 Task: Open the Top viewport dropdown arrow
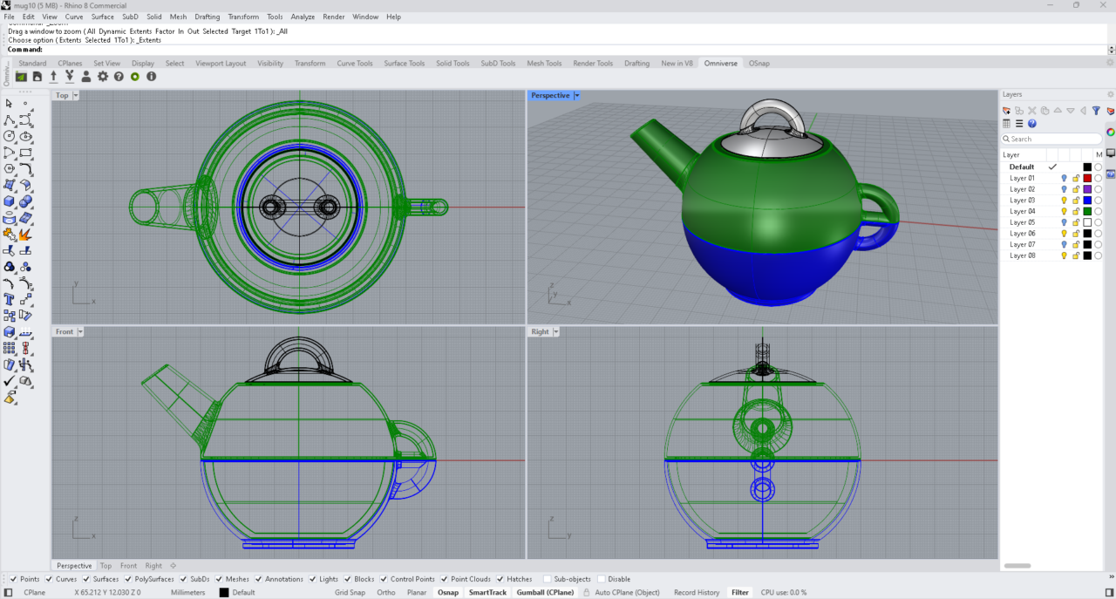(x=75, y=95)
